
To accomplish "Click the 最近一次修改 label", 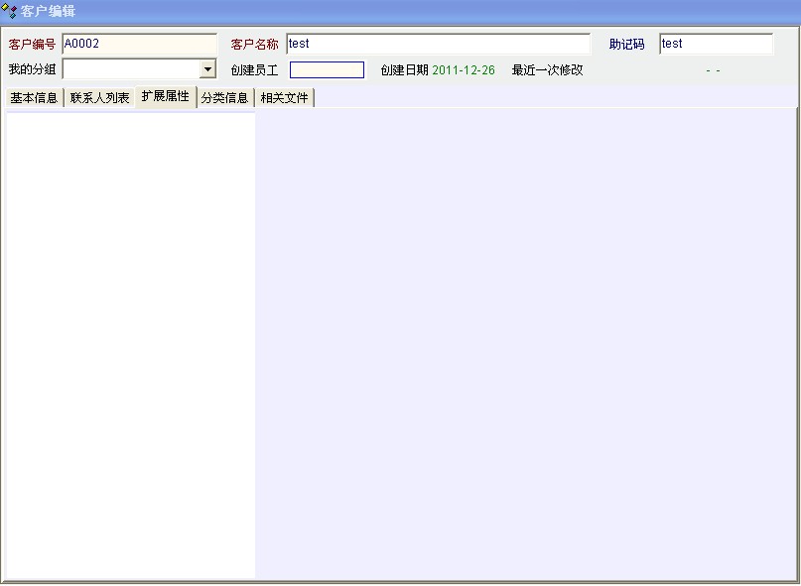I will [547, 70].
